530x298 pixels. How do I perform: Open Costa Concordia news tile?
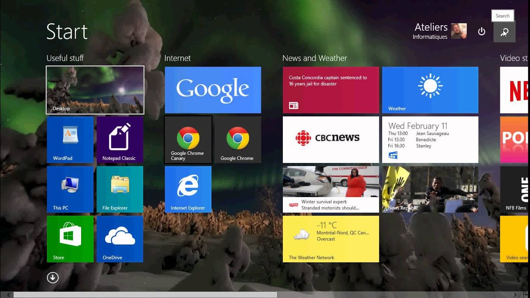click(x=331, y=90)
